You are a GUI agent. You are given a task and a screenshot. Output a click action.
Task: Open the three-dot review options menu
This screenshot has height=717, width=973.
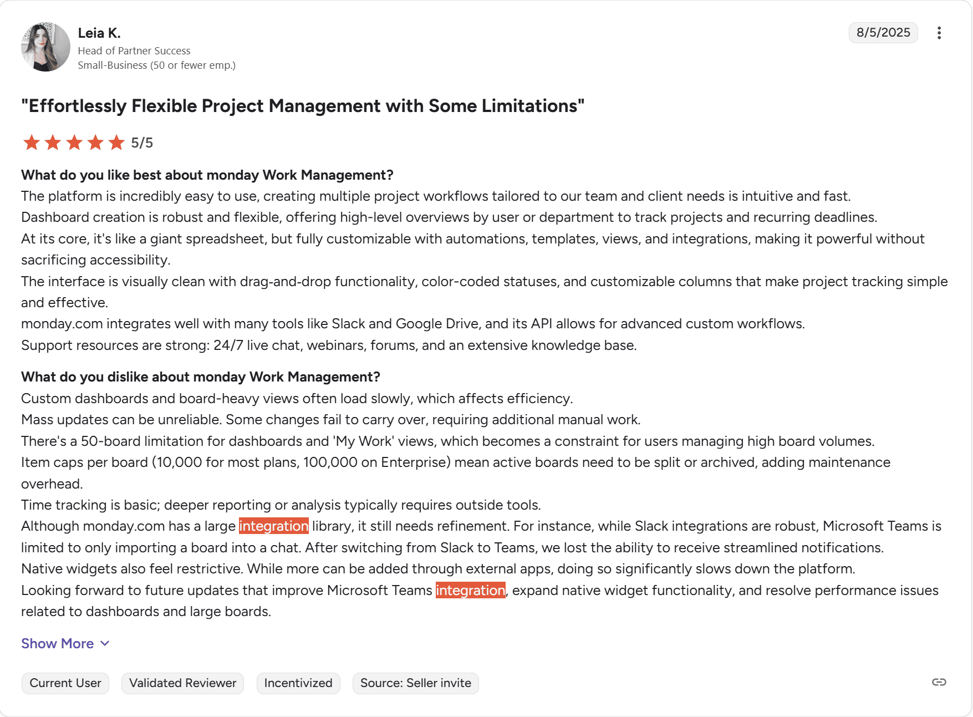click(939, 33)
